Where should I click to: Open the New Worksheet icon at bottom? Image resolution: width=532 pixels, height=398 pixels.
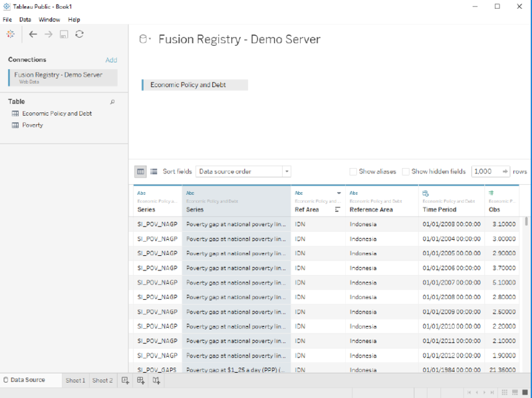click(x=125, y=380)
